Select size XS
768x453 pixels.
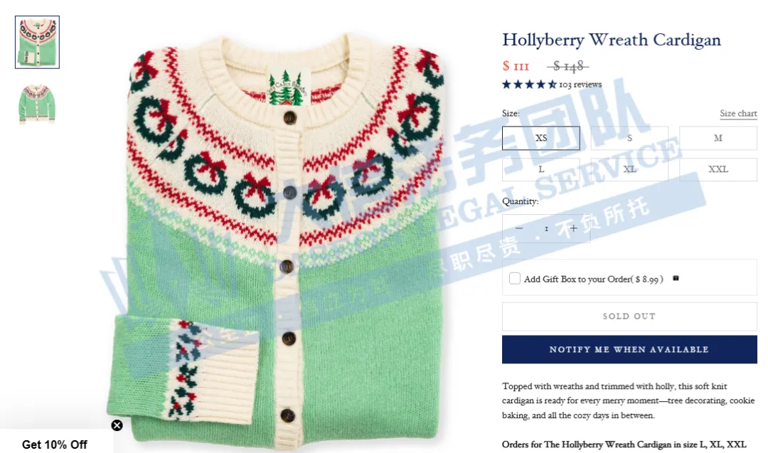[x=540, y=138]
